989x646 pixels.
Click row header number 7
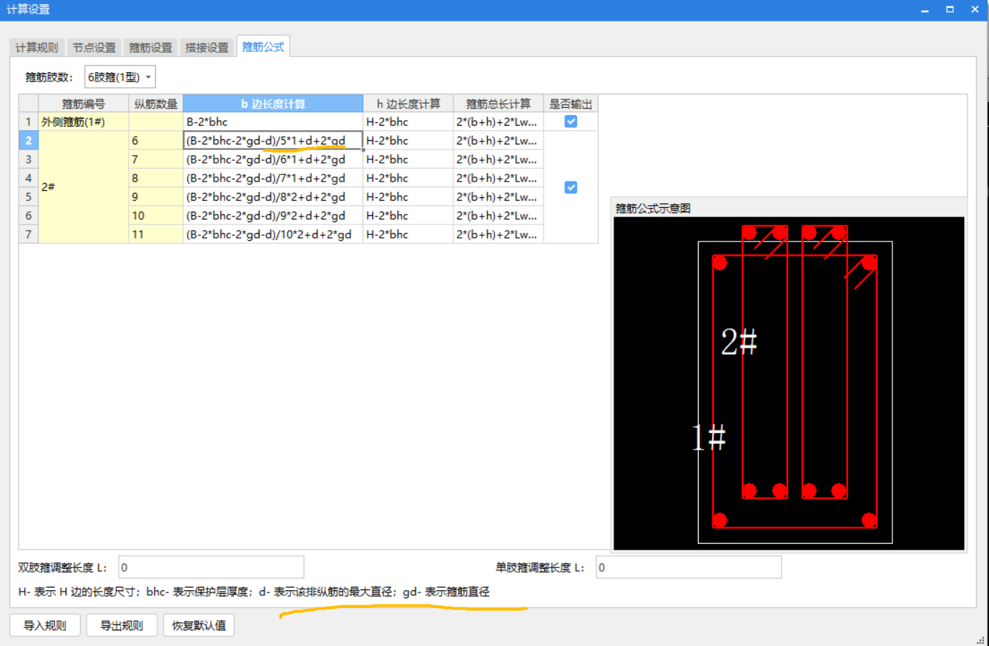29,234
